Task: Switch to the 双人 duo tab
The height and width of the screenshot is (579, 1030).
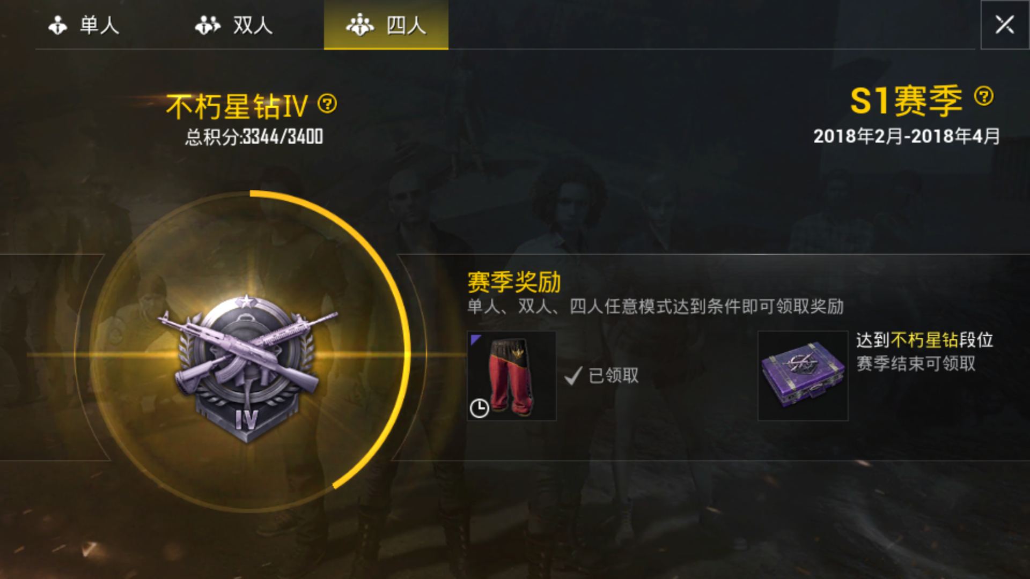Action: [x=234, y=25]
